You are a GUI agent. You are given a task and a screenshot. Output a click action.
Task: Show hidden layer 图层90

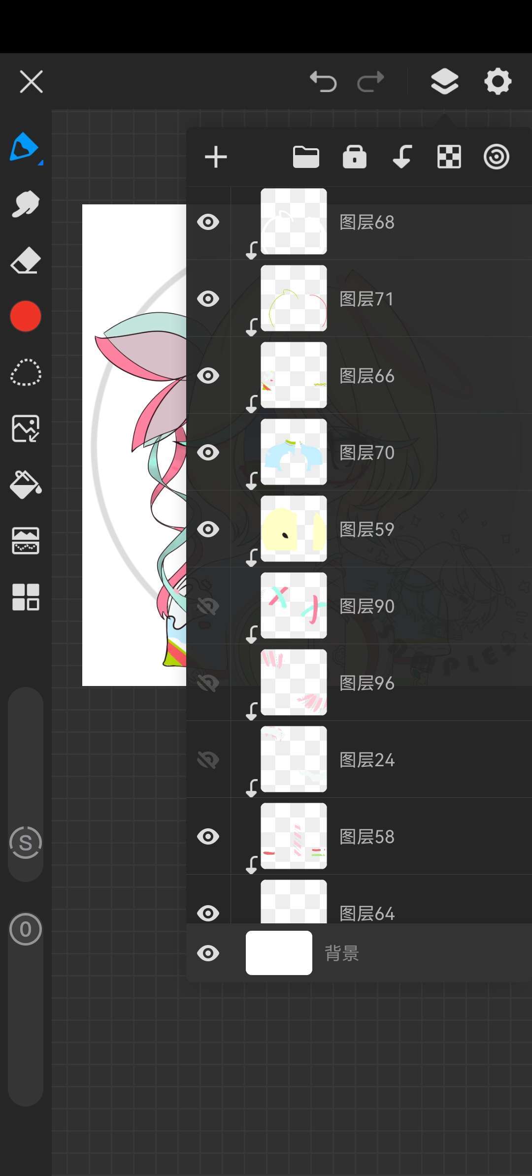pyautogui.click(x=208, y=606)
